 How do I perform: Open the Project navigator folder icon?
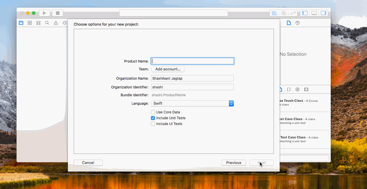tap(21, 23)
